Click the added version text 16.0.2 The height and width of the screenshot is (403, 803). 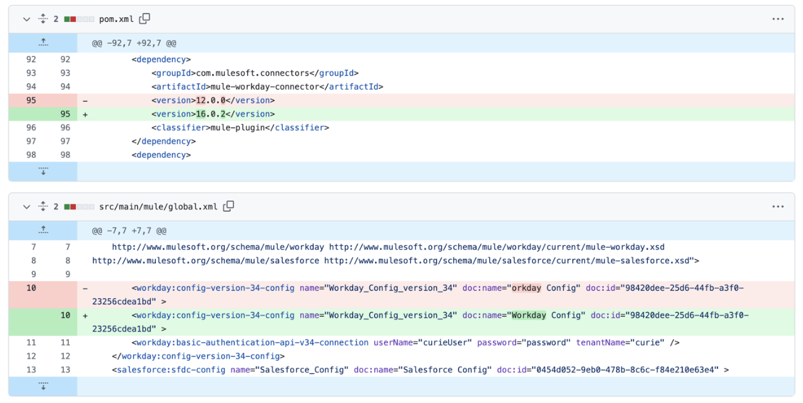[x=211, y=114]
